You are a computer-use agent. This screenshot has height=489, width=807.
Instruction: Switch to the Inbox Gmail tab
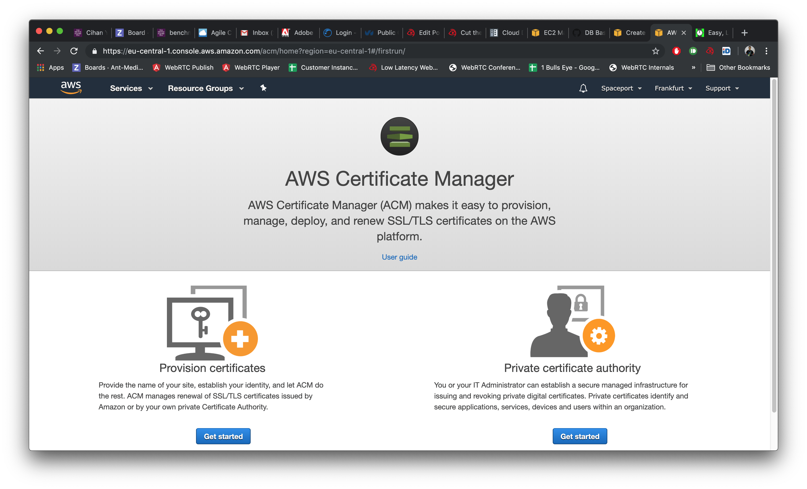click(x=257, y=33)
